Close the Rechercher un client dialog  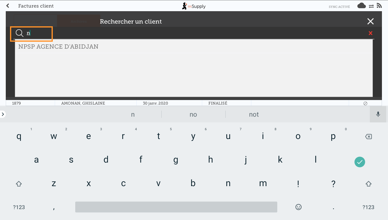(x=370, y=21)
